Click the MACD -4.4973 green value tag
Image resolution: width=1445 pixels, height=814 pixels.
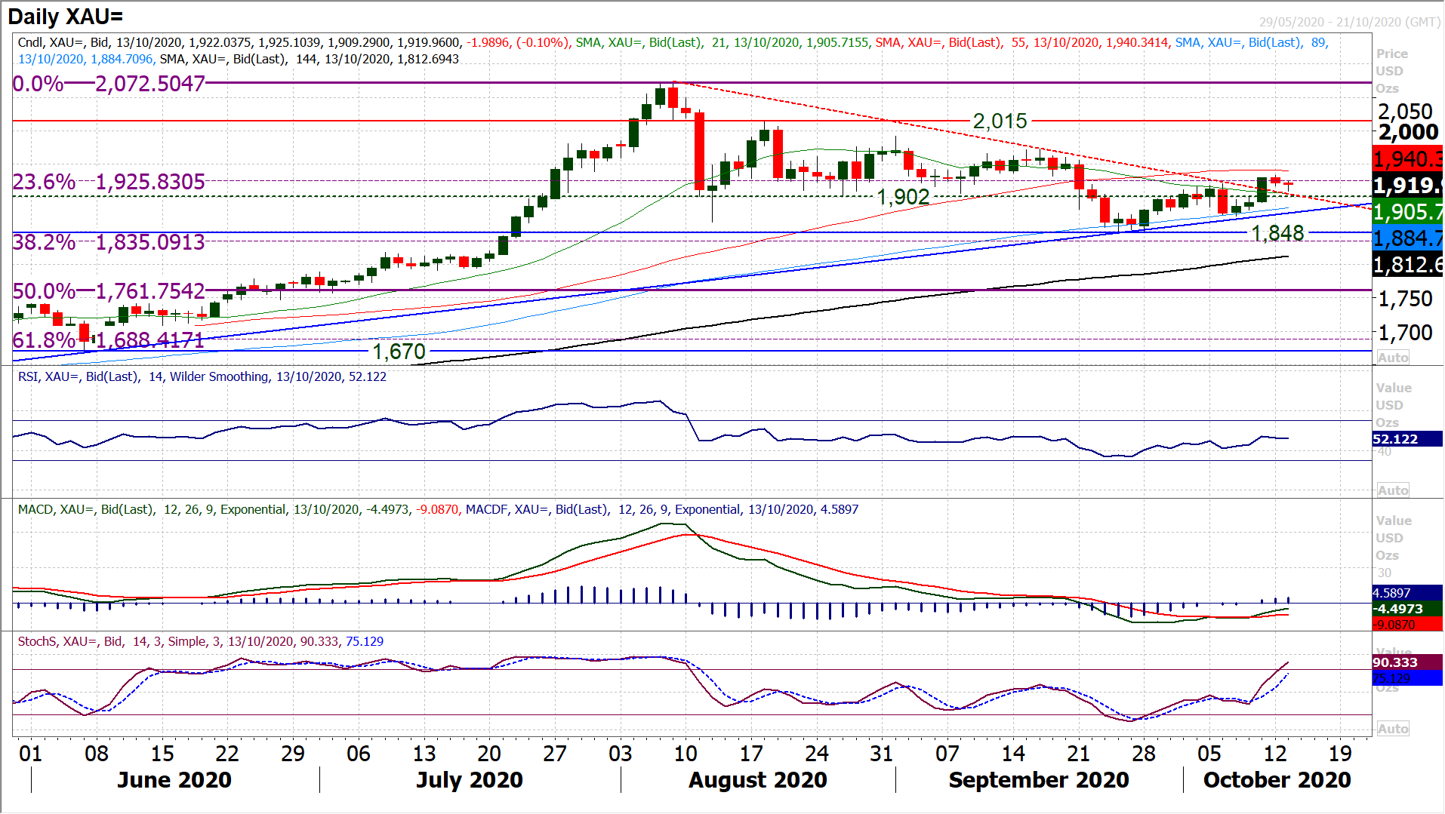[1407, 609]
